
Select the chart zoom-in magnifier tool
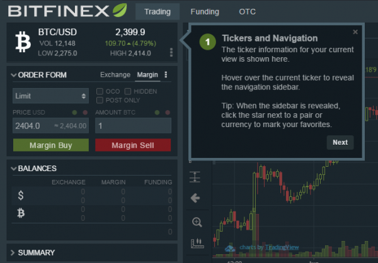tap(197, 222)
